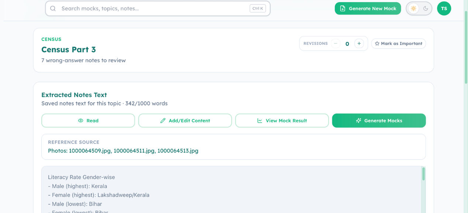The width and height of the screenshot is (468, 213).
Task: Click the star icon on Mark as Important
Action: [x=377, y=43]
